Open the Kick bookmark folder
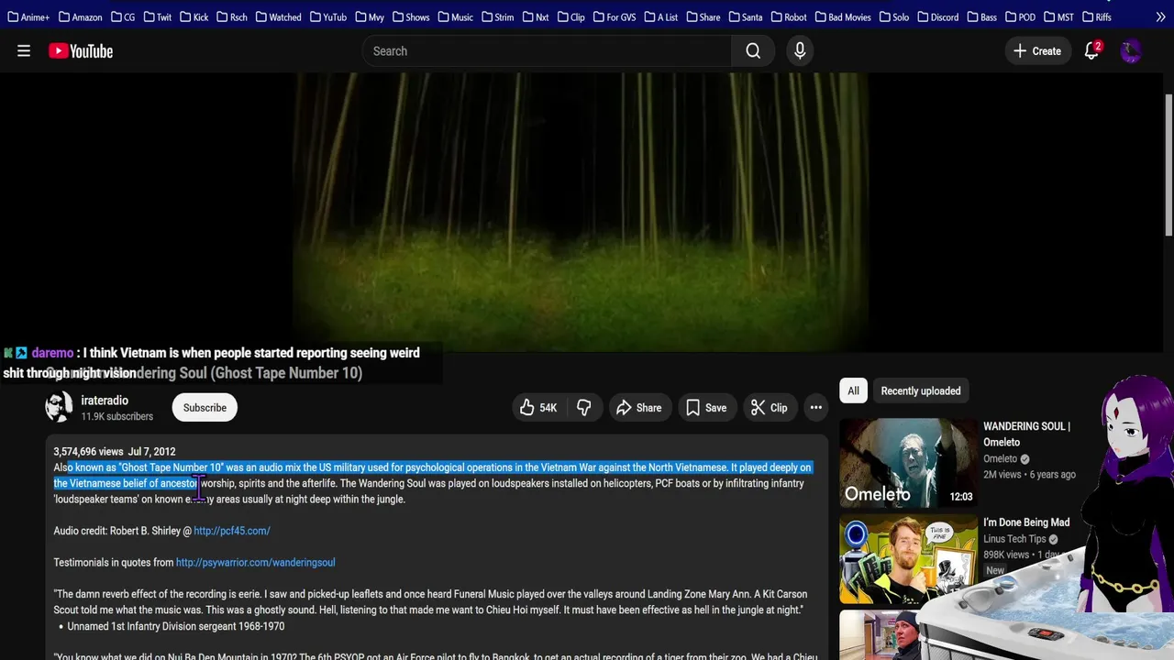 click(x=194, y=16)
